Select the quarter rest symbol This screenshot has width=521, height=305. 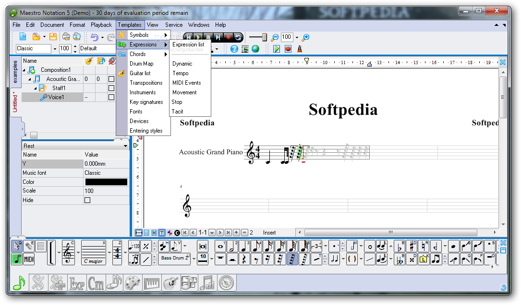coord(244,259)
